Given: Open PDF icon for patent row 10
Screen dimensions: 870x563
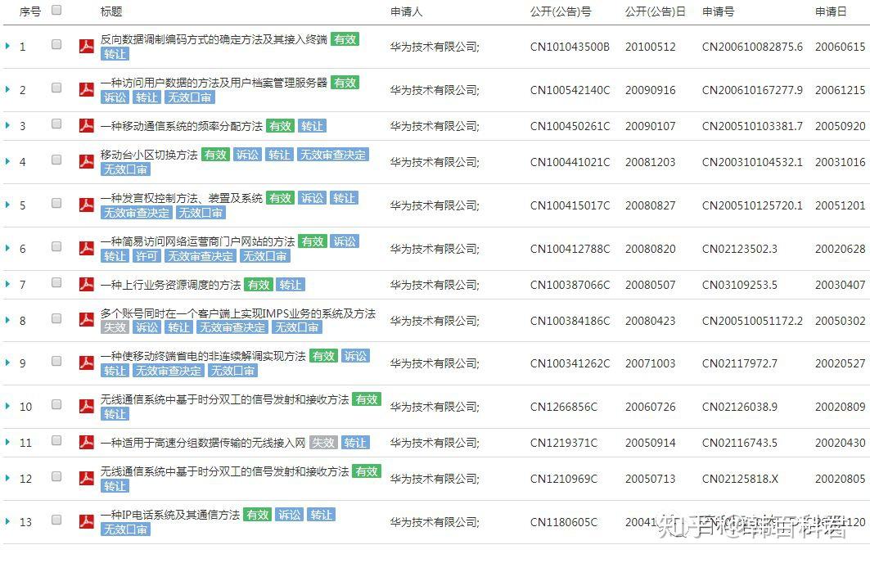Looking at the screenshot, I should pos(86,406).
